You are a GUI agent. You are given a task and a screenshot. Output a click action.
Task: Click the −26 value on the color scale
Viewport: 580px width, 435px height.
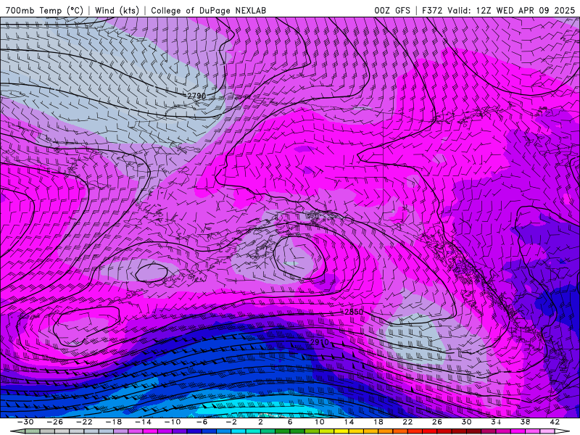click(x=55, y=422)
